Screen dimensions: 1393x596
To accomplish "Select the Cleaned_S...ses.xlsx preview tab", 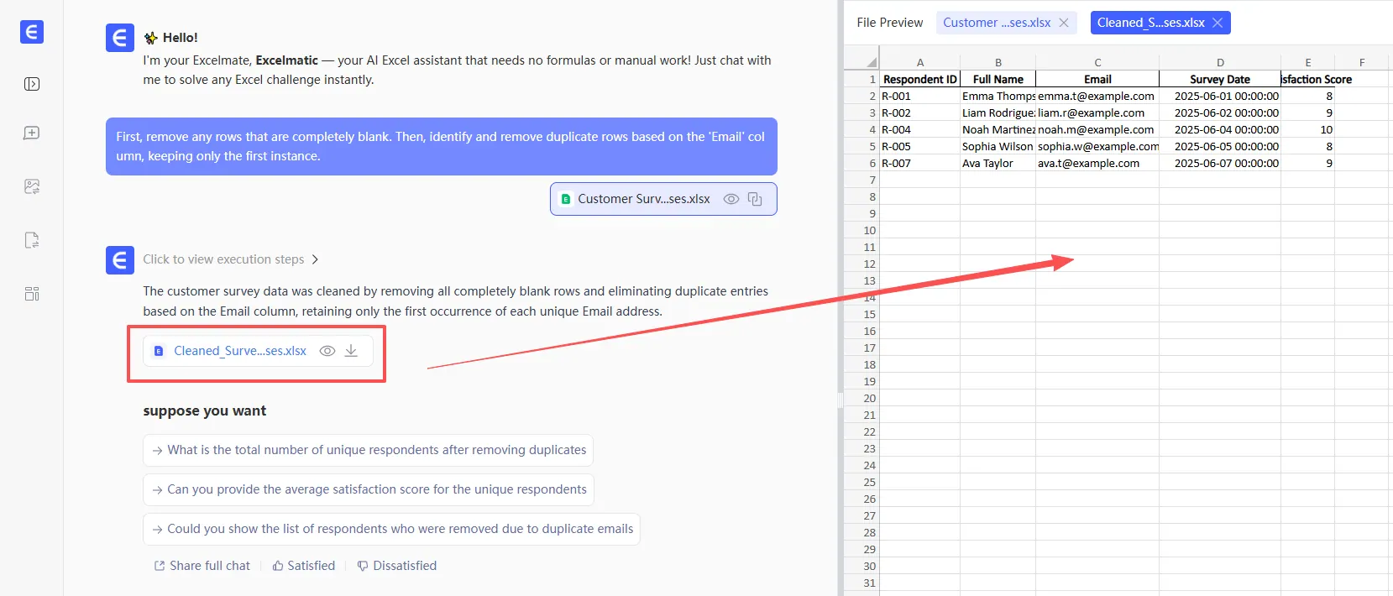I will point(1150,23).
